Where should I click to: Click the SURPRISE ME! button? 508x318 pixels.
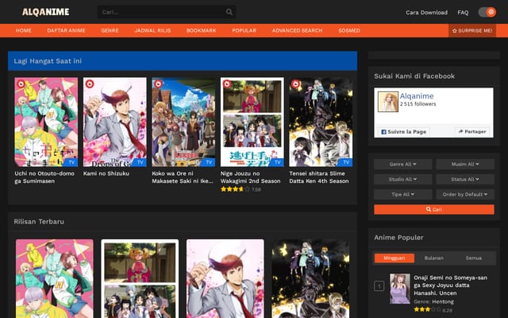coord(472,30)
